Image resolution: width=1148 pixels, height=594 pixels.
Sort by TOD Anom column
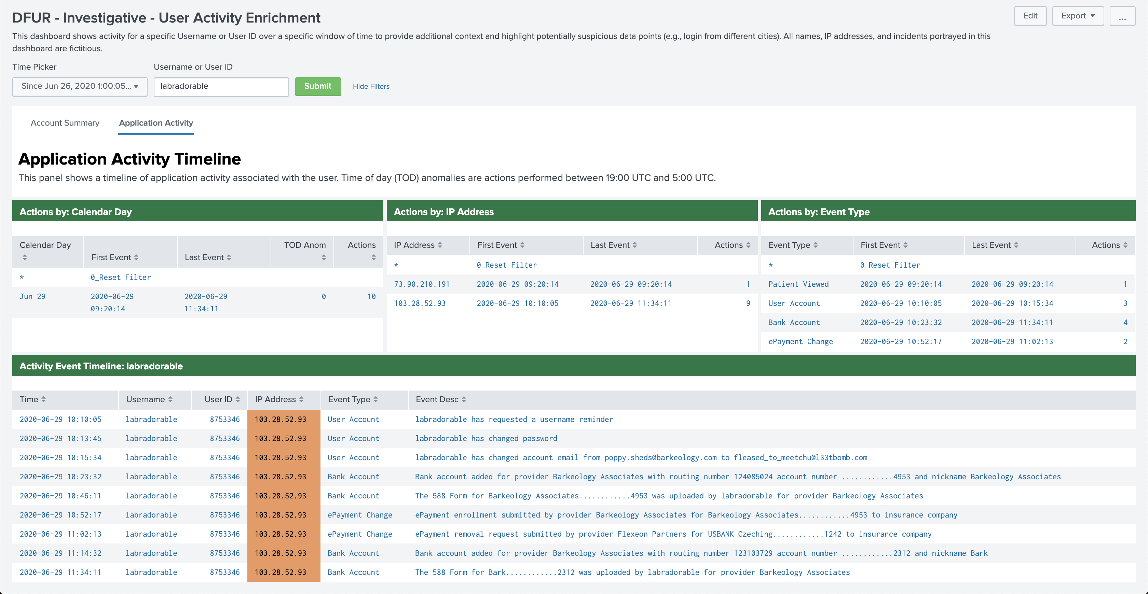click(324, 257)
